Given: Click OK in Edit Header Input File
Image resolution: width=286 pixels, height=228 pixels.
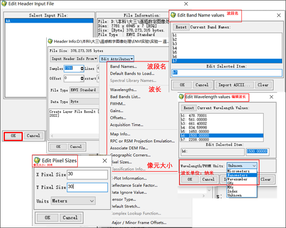Looking at the screenshot, I should tap(13, 136).
